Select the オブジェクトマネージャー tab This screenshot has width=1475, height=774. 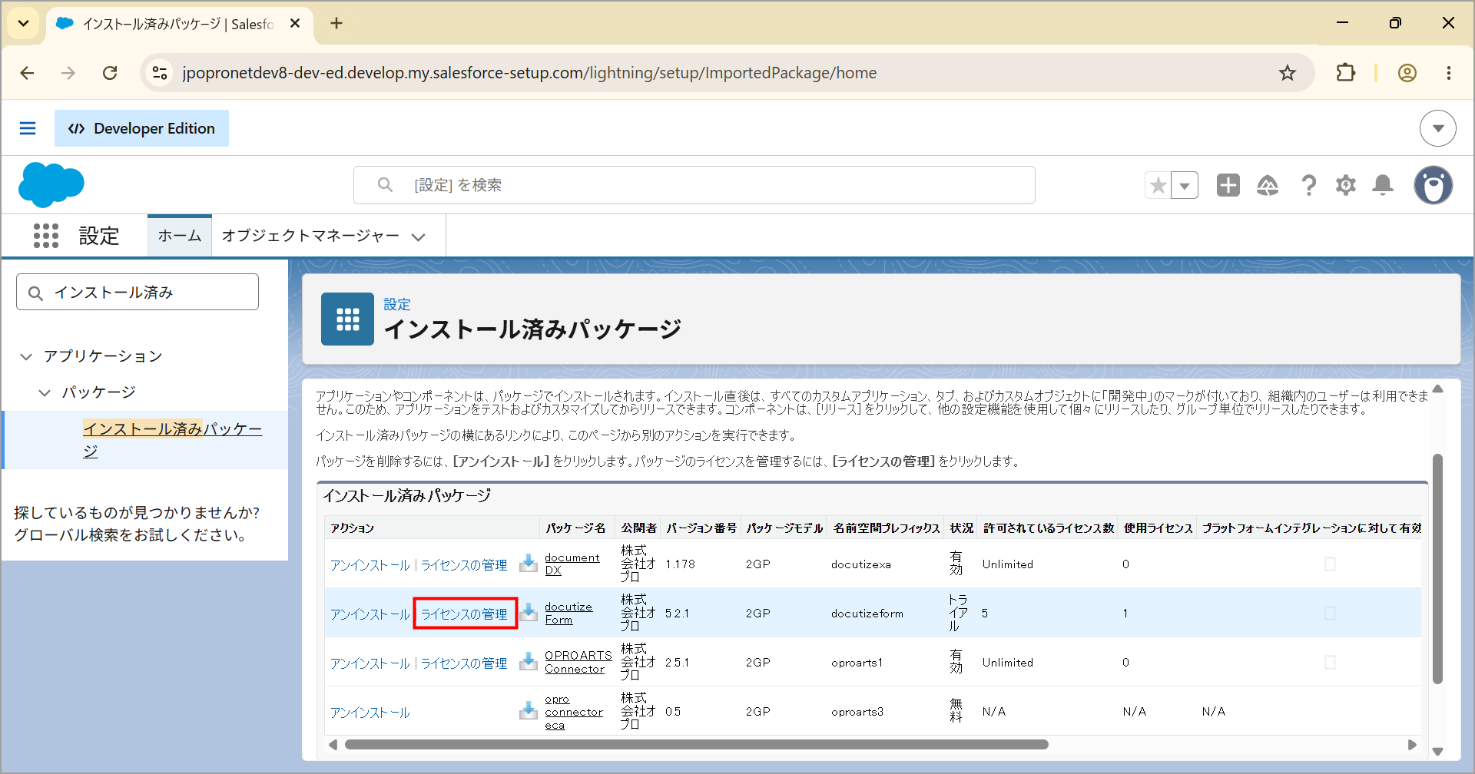coord(310,236)
